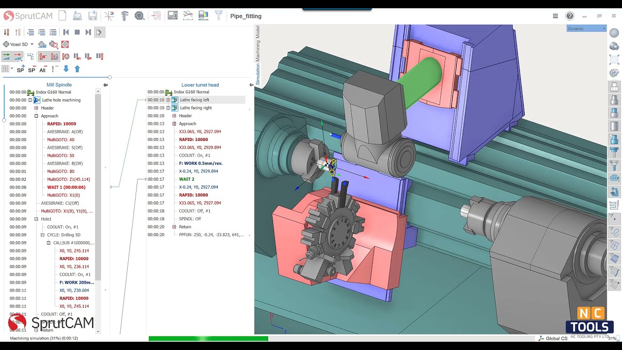Toggle the red rapid-feed toolpath display
622x350 pixels.
tap(18, 56)
